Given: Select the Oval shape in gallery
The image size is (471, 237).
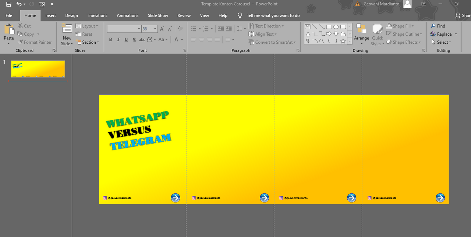Looking at the screenshot, I should pos(336,27).
